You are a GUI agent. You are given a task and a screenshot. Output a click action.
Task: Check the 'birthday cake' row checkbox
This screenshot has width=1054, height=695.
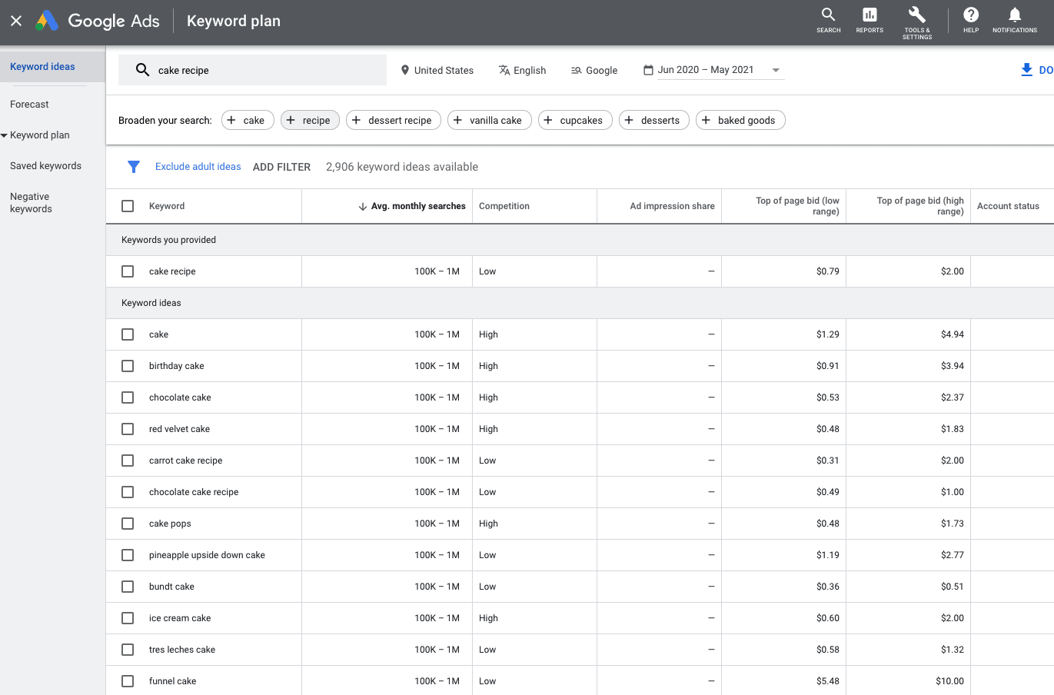[x=128, y=366]
